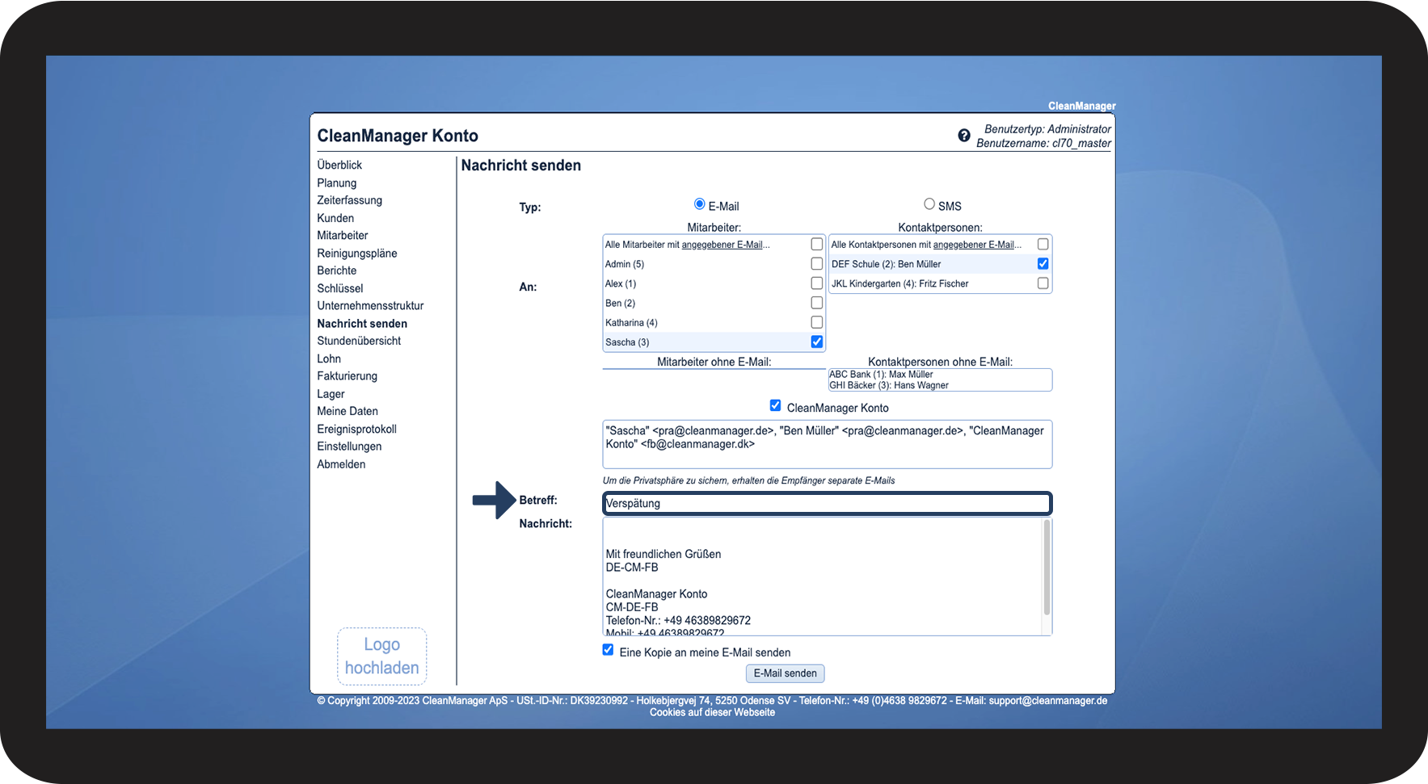The width and height of the screenshot is (1428, 784).
Task: Uncheck the Sascha (3) employee checkbox
Action: tap(816, 342)
